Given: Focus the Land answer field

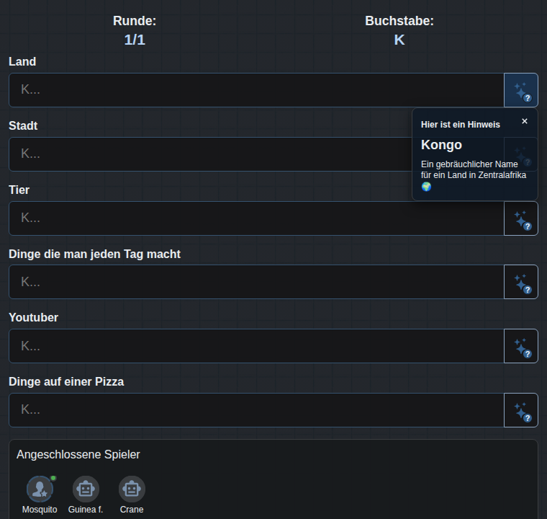Looking at the screenshot, I should click(x=256, y=90).
